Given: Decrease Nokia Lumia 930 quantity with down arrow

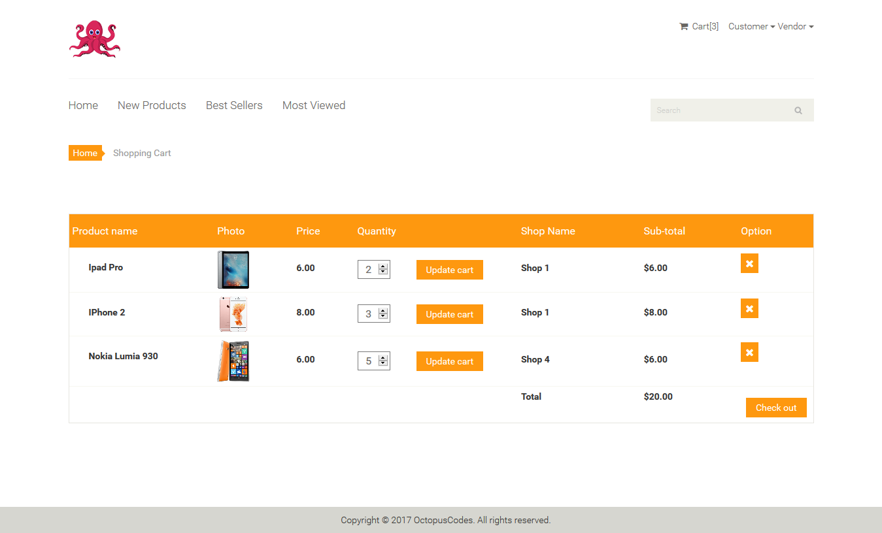Looking at the screenshot, I should click(x=383, y=364).
